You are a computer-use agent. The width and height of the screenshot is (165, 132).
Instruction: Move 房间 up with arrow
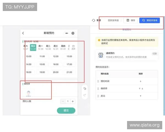click(x=141, y=96)
